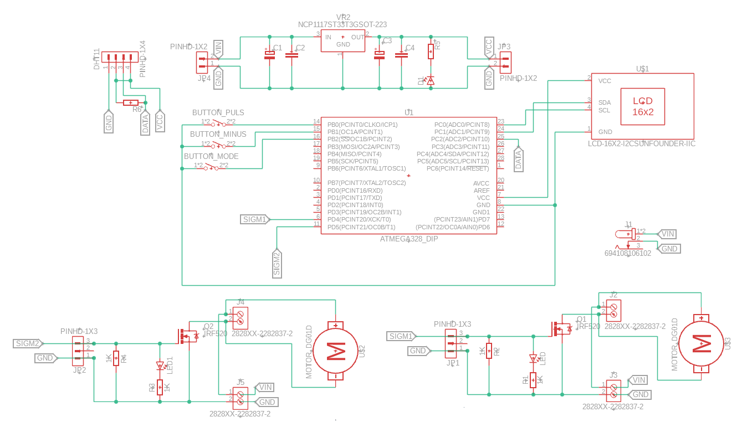Click the 694108106102 part number text
Screen dimensions: 747x422
628,253
